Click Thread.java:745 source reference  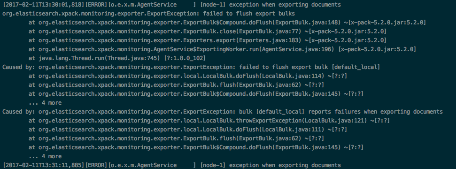tap(133, 58)
